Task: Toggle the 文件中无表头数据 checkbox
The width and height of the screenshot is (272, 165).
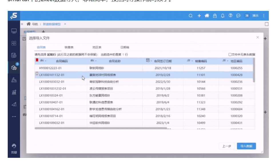Action: click(x=230, y=55)
